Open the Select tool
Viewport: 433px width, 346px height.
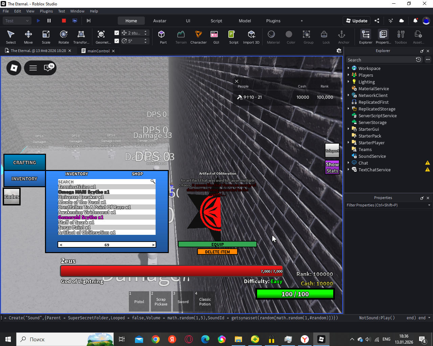click(x=11, y=37)
